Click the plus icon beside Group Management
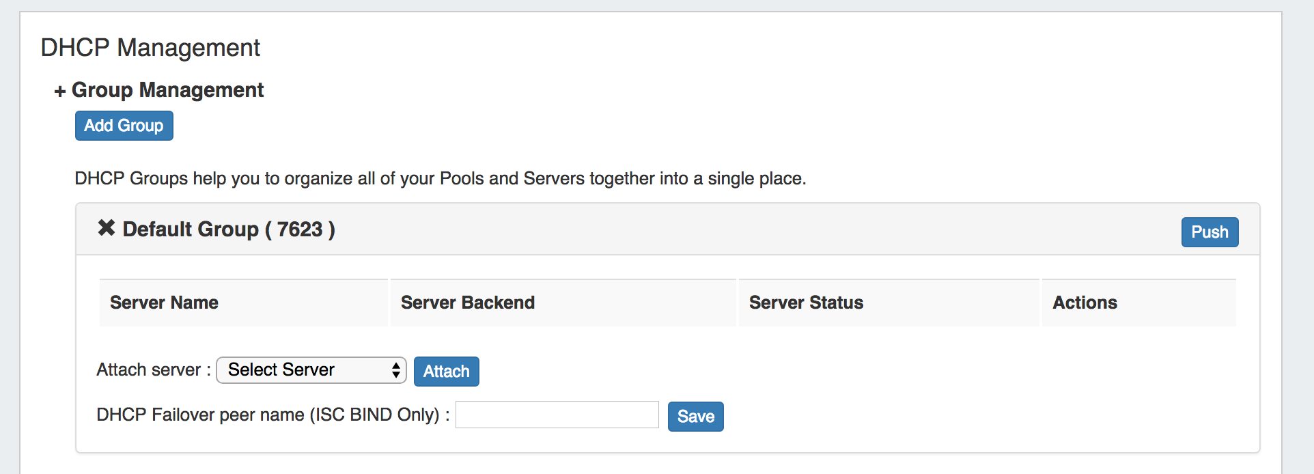Image resolution: width=1314 pixels, height=474 pixels. [60, 92]
